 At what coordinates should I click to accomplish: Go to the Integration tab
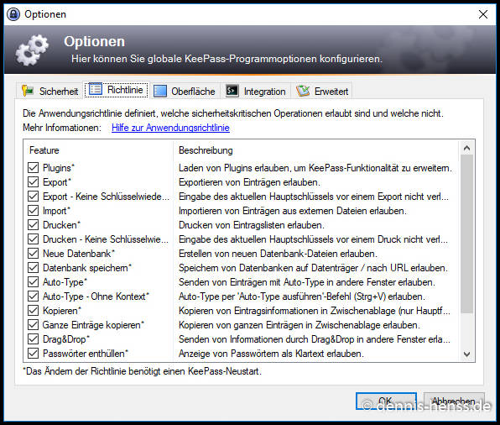(x=256, y=91)
